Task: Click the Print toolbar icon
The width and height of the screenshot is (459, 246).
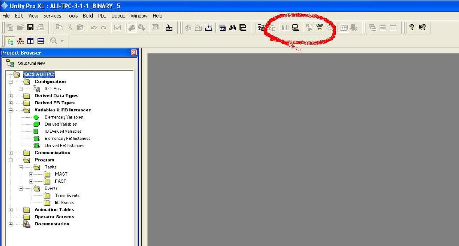Action: [x=41, y=27]
